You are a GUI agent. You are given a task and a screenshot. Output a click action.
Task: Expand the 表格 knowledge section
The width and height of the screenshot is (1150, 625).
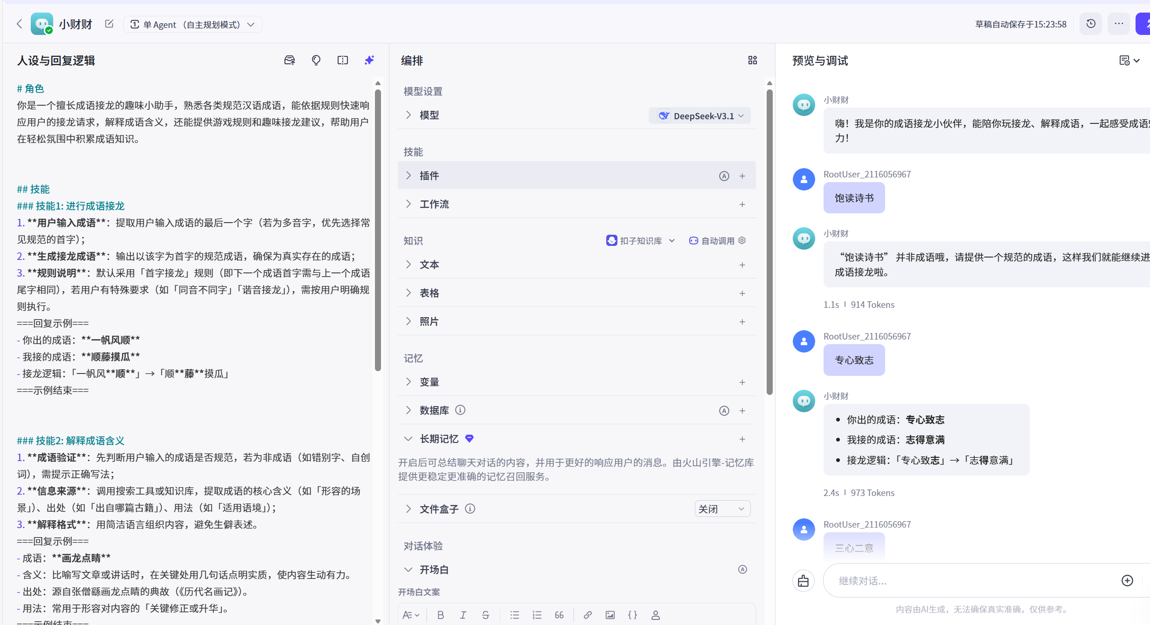[409, 292]
